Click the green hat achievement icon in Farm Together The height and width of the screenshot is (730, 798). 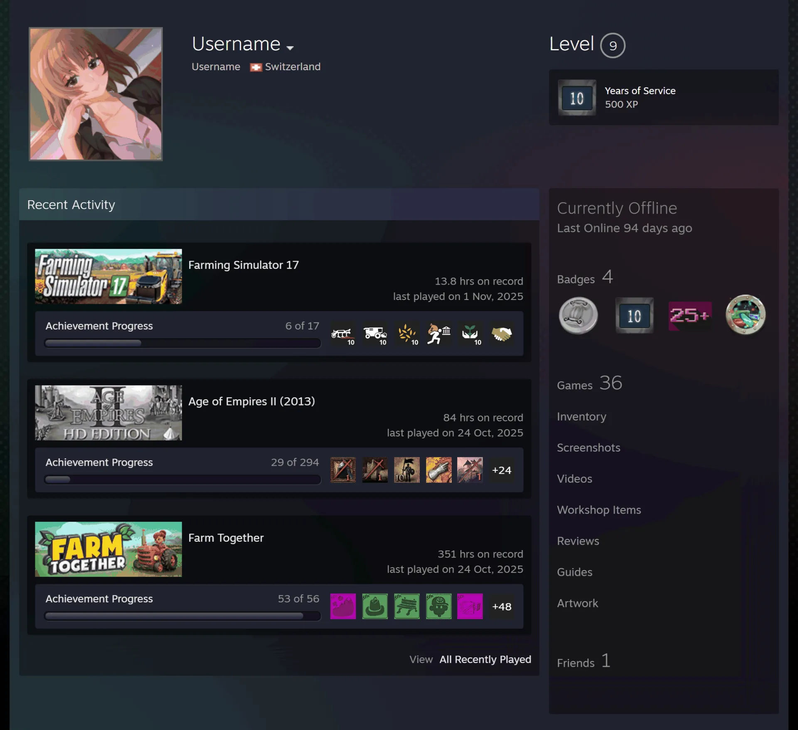375,606
